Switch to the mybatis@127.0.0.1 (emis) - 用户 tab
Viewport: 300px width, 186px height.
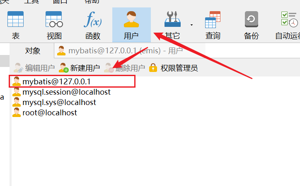(120, 51)
